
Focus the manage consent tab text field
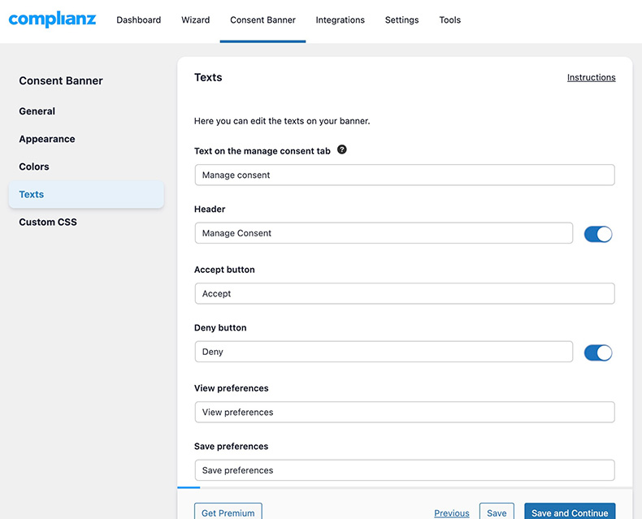click(405, 175)
